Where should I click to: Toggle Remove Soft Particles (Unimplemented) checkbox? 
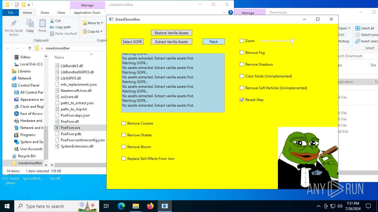242,88
